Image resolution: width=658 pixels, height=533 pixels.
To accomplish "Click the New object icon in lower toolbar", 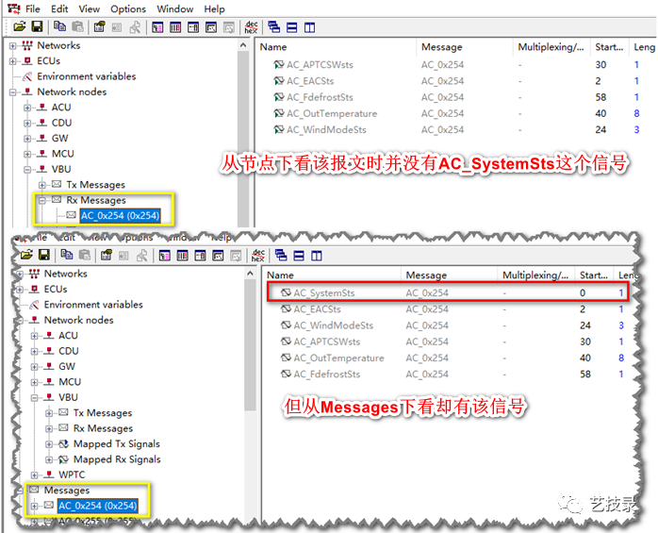I will coord(107,255).
